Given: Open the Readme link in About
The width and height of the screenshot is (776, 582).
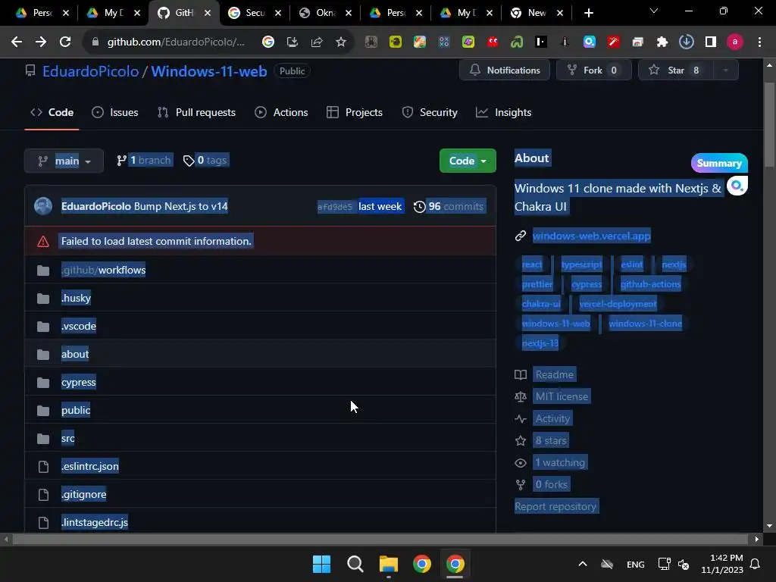Looking at the screenshot, I should coord(555,374).
